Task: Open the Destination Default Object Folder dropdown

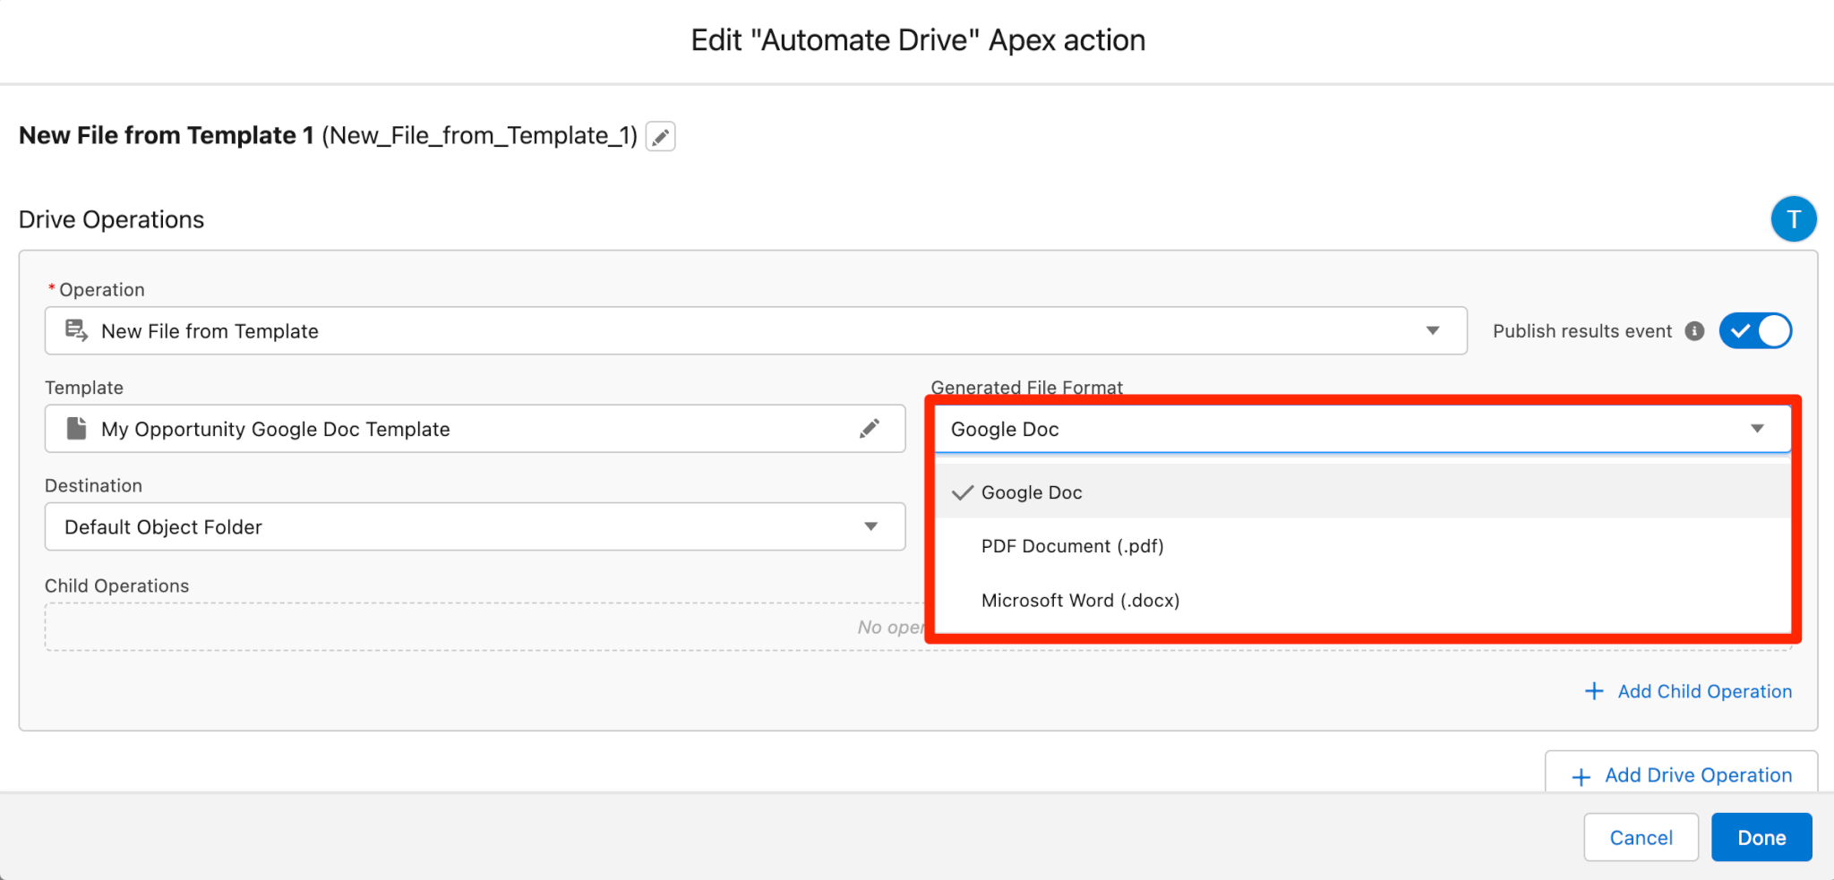Action: 475,526
